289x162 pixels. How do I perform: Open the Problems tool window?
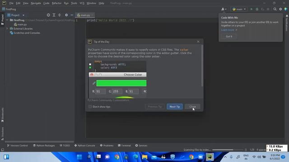tap(107, 145)
